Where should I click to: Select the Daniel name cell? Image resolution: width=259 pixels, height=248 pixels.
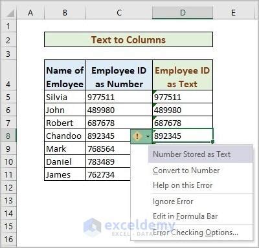coord(65,161)
